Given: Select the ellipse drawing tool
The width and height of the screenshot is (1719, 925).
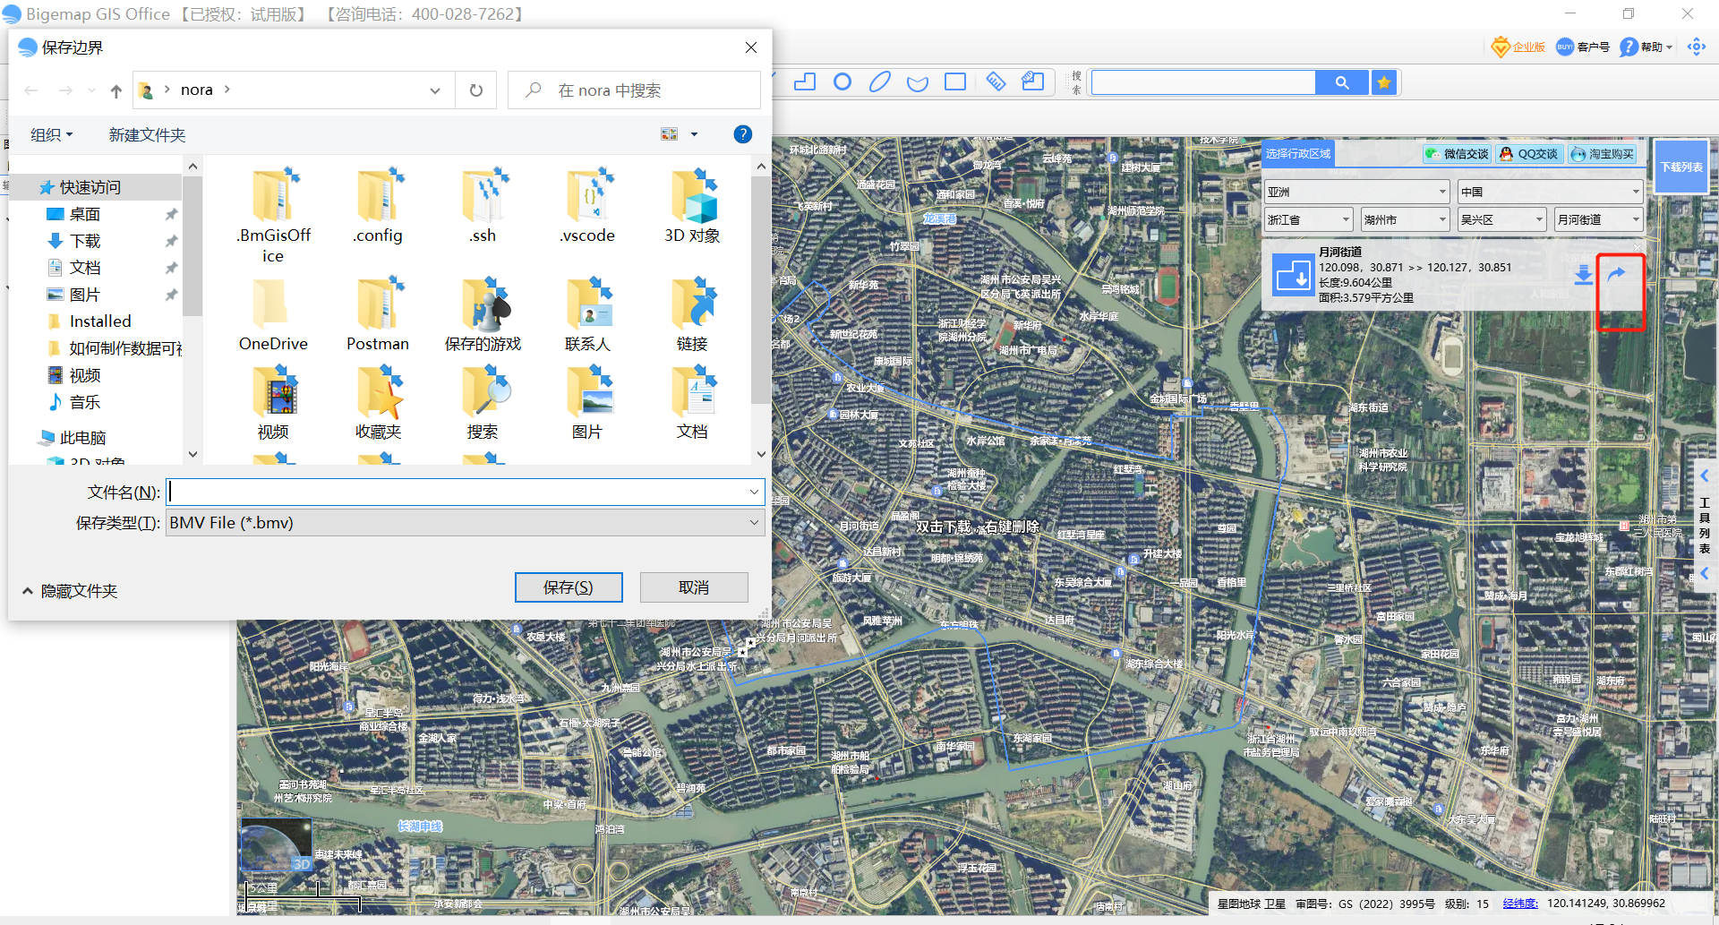Looking at the screenshot, I should pyautogui.click(x=879, y=82).
